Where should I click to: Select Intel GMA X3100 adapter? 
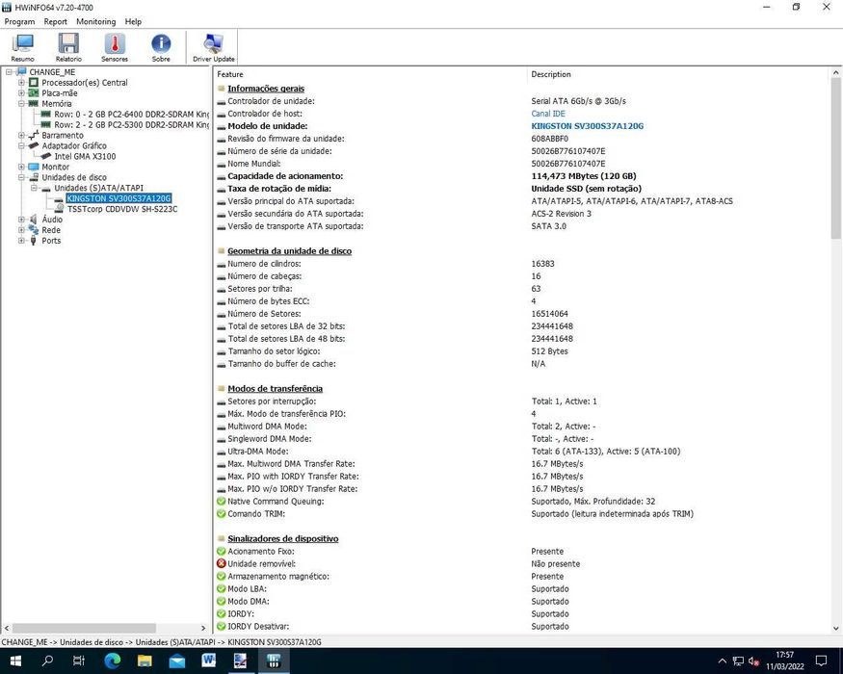[85, 156]
